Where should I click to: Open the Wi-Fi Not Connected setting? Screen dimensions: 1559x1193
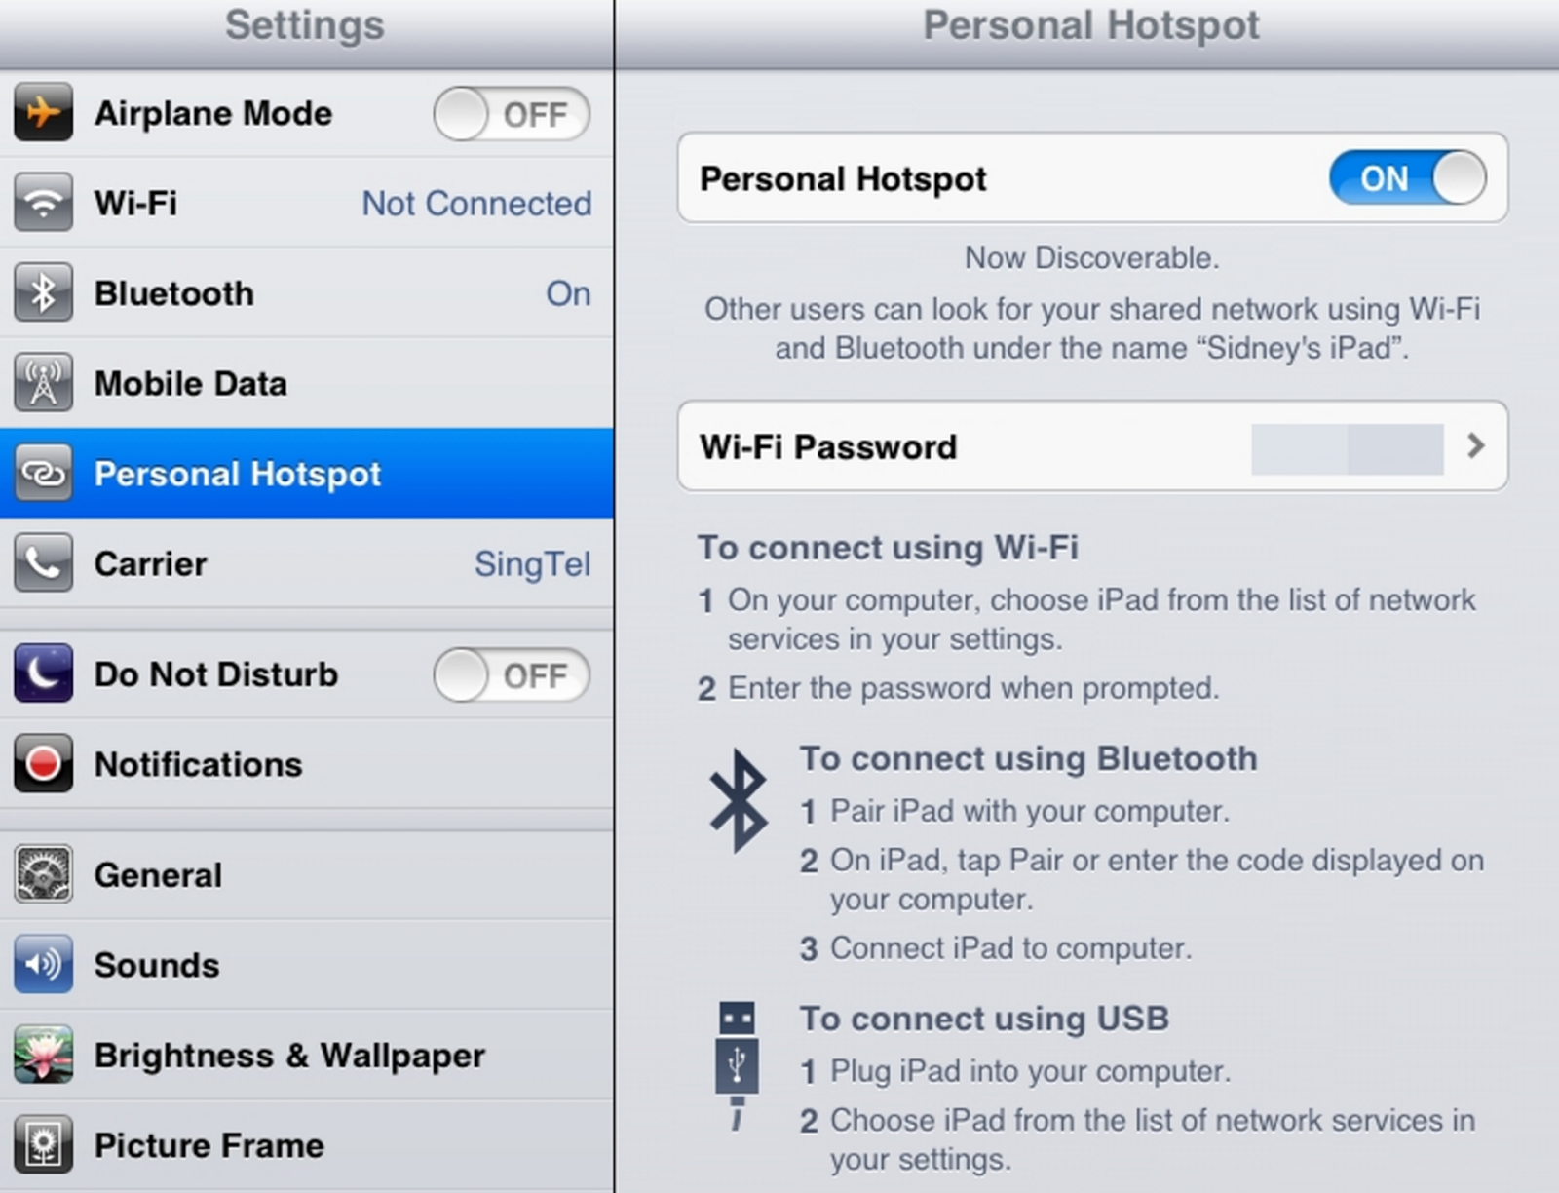tap(307, 203)
